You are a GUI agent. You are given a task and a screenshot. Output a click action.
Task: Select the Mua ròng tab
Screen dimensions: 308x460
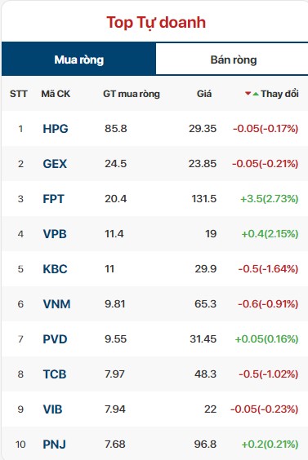pyautogui.click(x=78, y=60)
